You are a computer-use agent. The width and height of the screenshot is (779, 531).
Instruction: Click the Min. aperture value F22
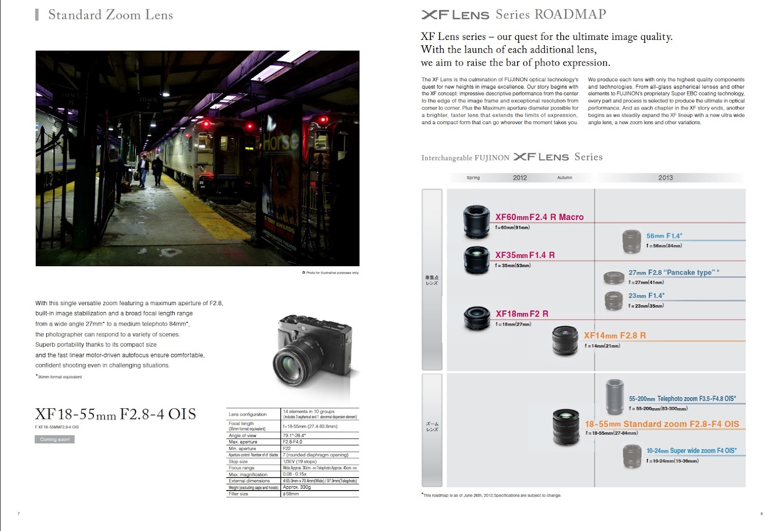click(286, 448)
